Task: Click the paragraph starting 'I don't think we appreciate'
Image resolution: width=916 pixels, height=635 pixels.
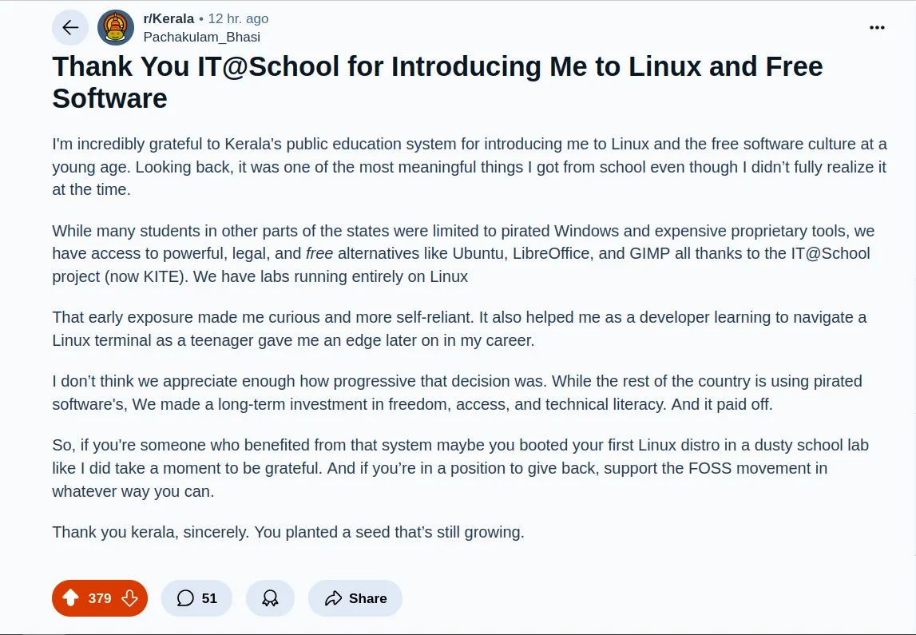Action: 457,392
